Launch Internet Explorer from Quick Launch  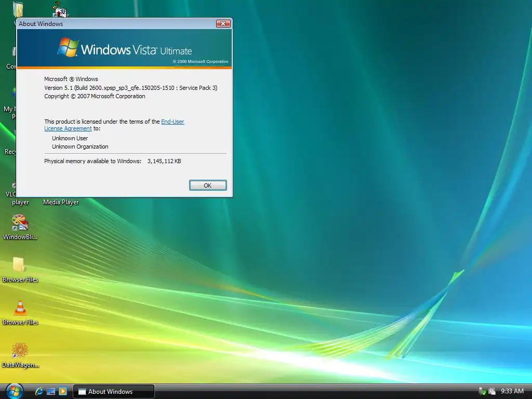point(39,391)
